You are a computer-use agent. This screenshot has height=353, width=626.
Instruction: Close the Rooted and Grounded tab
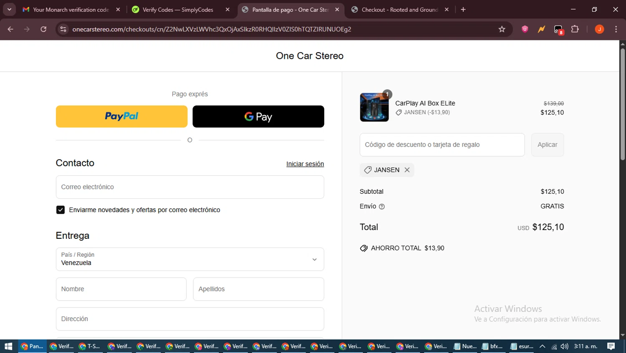coord(447,10)
